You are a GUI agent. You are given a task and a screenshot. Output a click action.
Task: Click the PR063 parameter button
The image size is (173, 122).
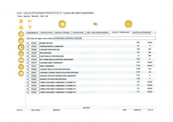(x=34, y=47)
